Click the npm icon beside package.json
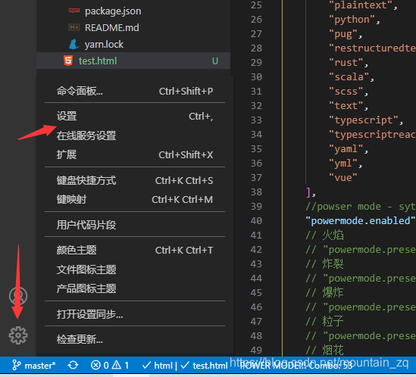The image size is (416, 377). (74, 11)
